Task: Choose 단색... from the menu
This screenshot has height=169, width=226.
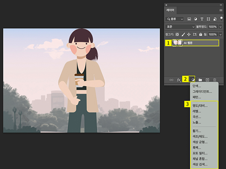Action: 204,86
